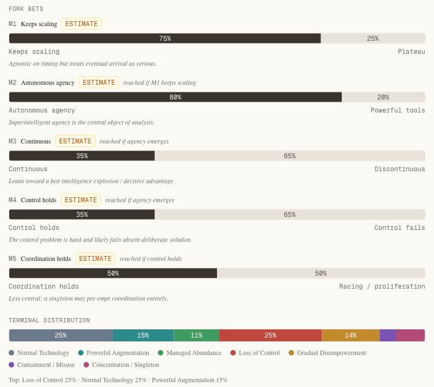Viewport: 434px width, 387px height.
Task: Click the Powerful tools label under M2 bar
Action: pyautogui.click(x=398, y=110)
